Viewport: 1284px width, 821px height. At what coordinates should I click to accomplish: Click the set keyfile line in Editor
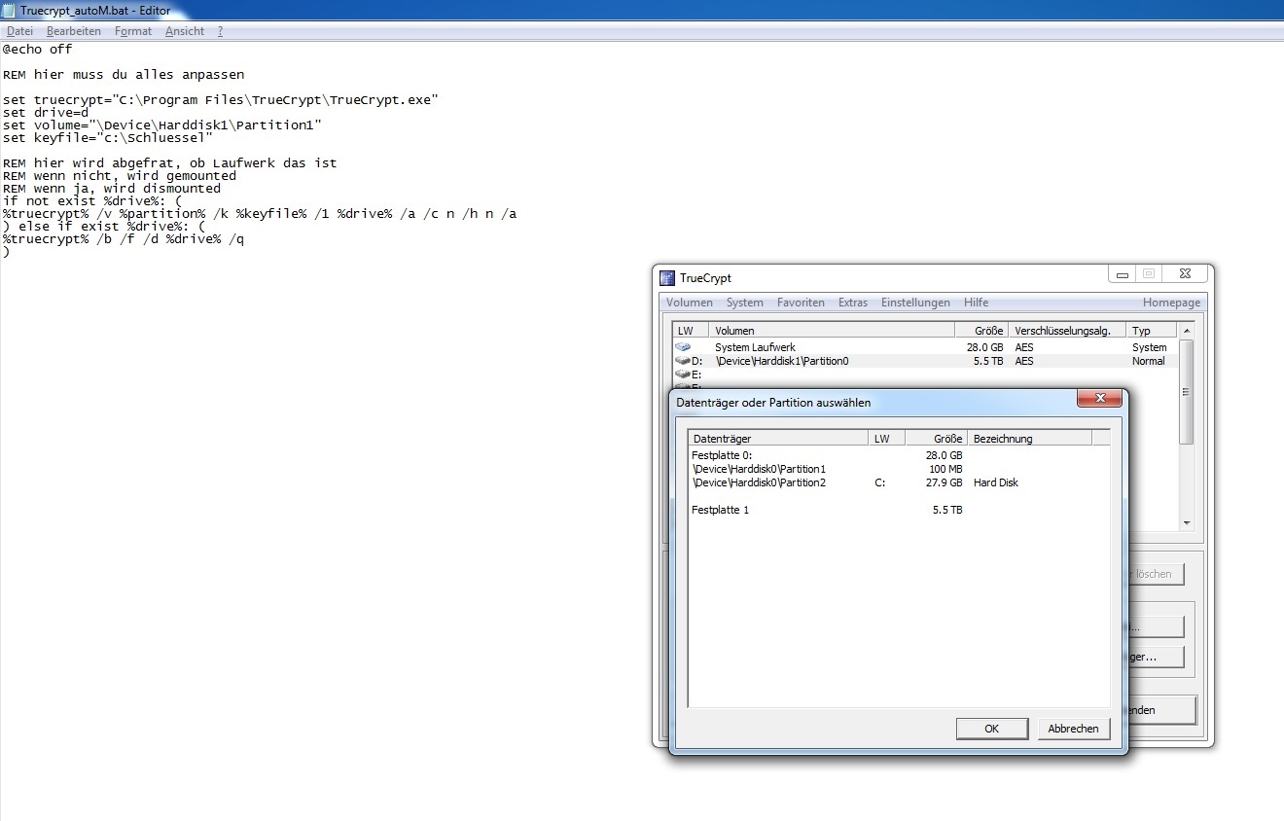(107, 137)
